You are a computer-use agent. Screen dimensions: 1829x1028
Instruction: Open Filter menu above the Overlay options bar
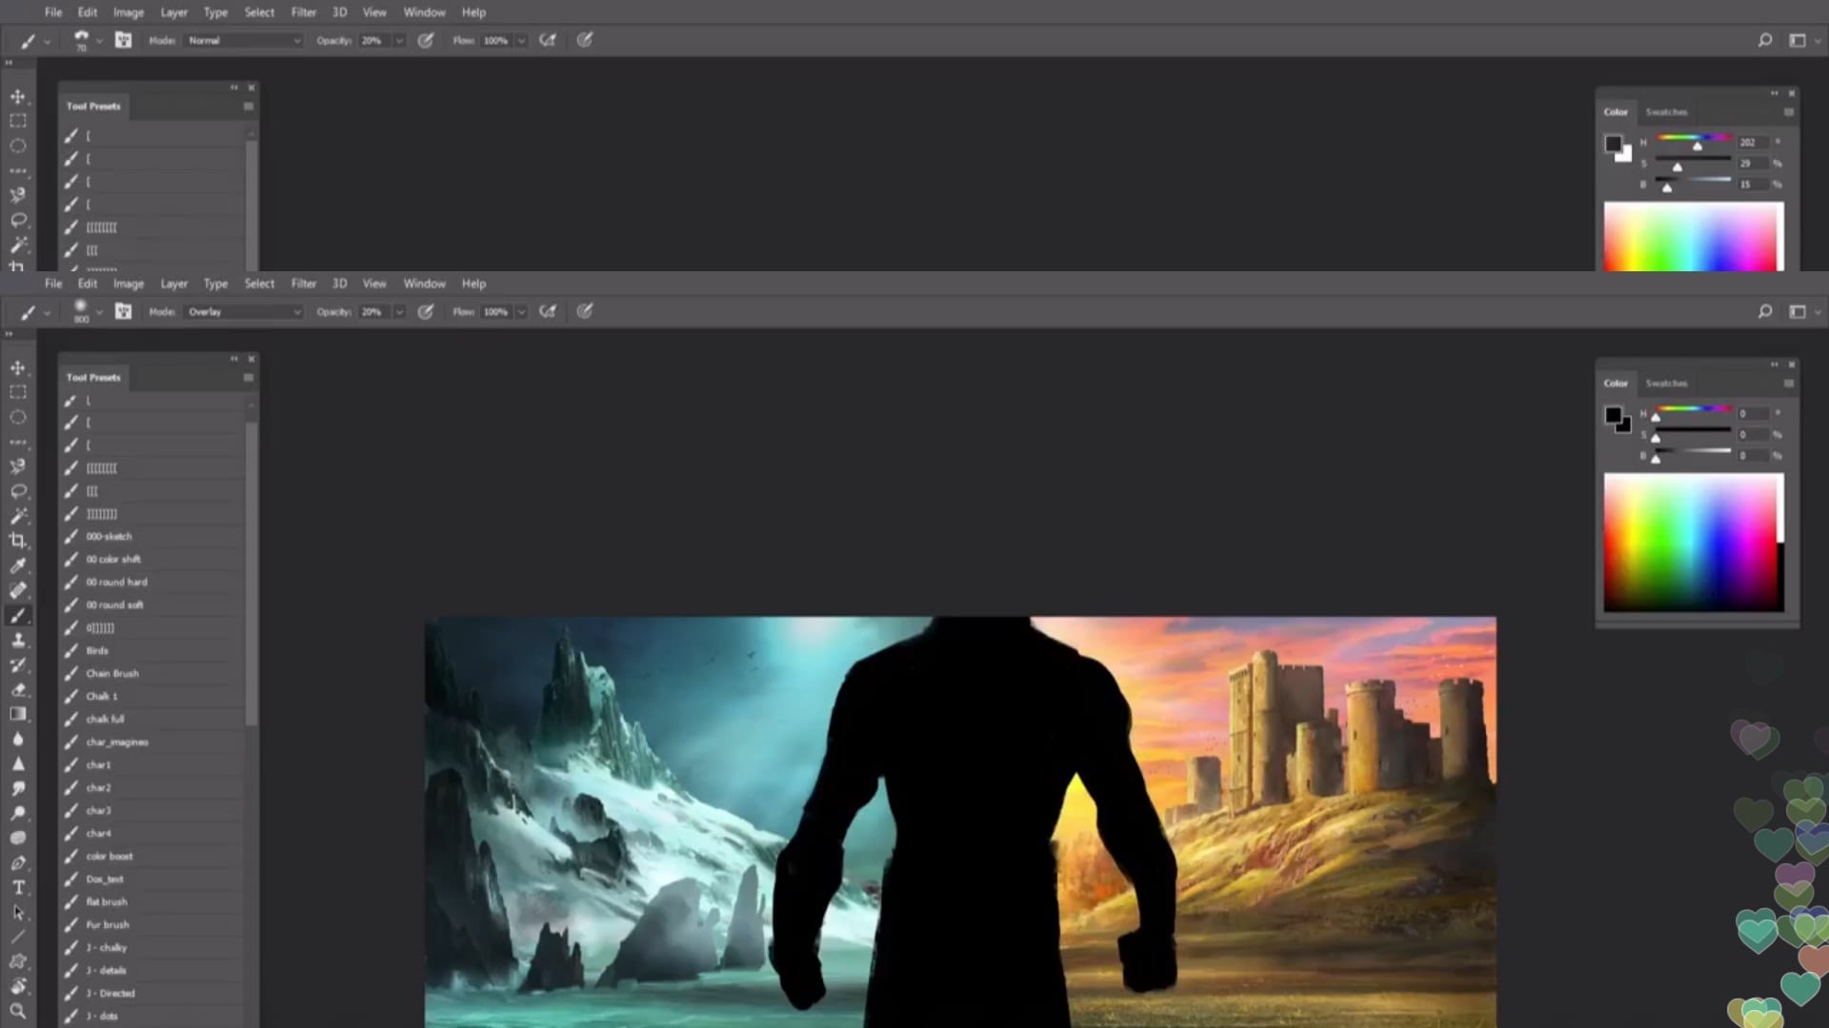click(x=303, y=284)
